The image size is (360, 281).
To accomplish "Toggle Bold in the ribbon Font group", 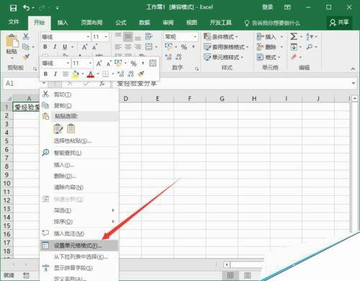I will point(45,47).
